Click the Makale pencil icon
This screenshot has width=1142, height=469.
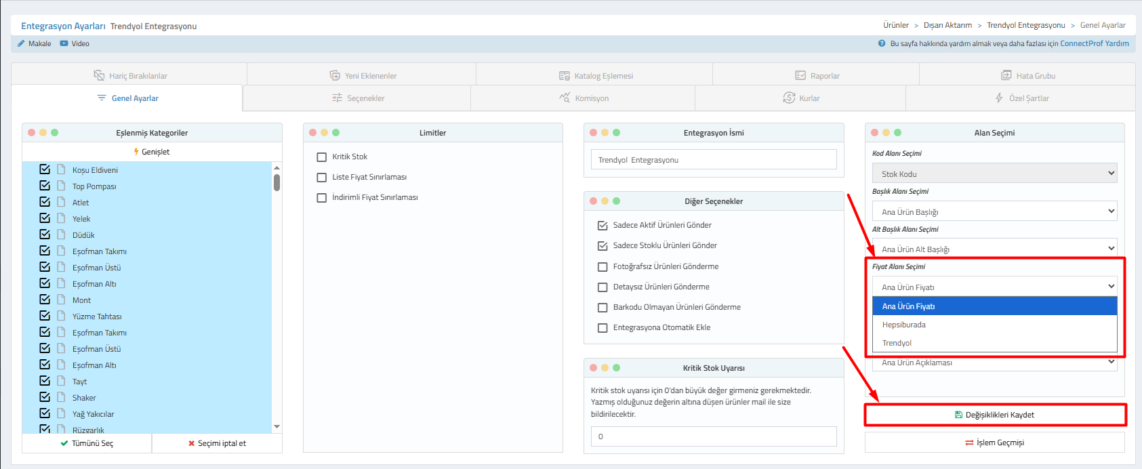pos(21,43)
